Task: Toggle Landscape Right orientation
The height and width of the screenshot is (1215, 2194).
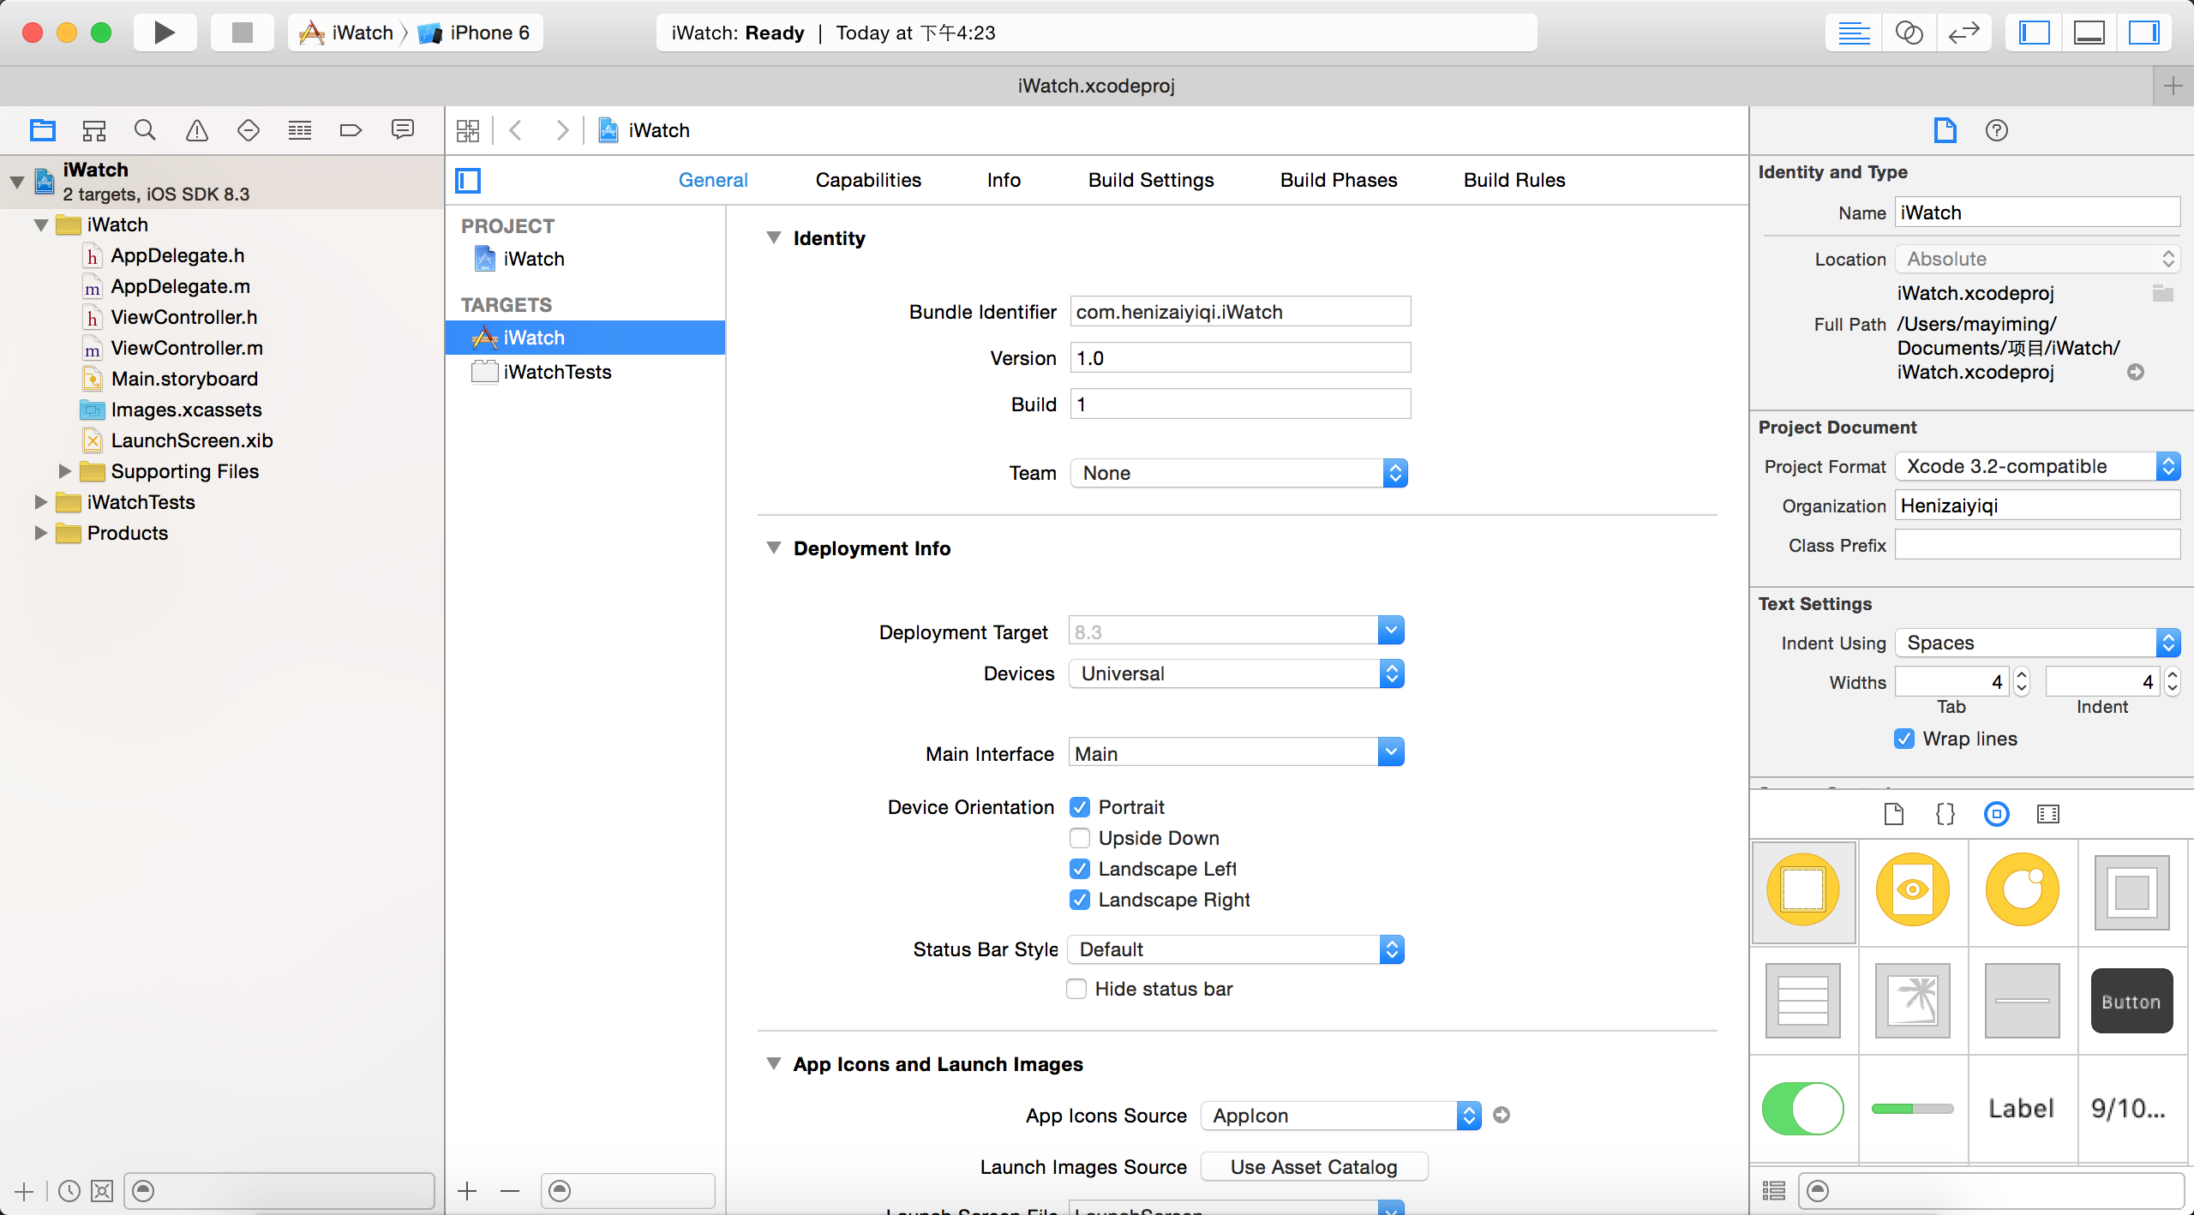Action: tap(1080, 900)
